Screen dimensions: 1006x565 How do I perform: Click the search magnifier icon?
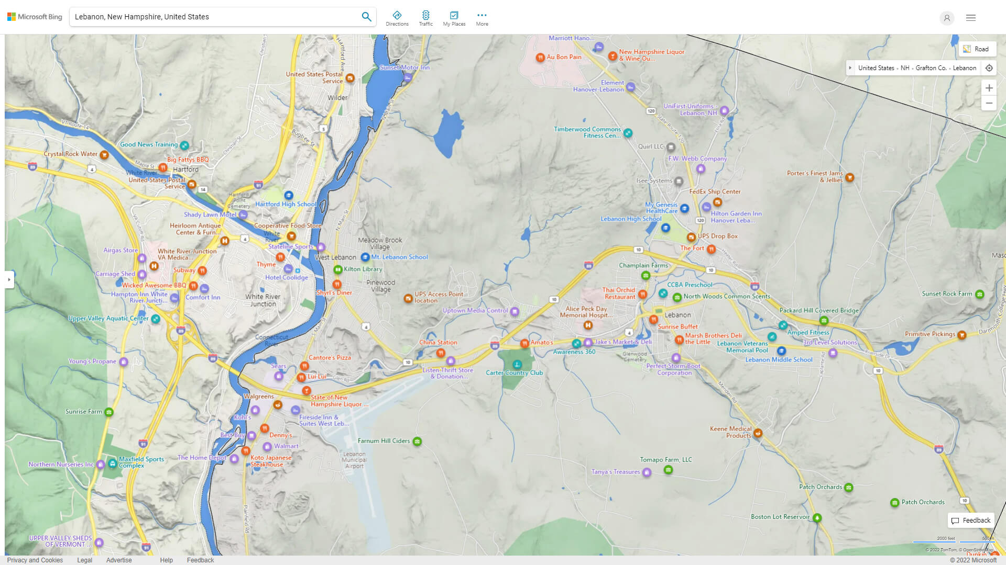(366, 17)
